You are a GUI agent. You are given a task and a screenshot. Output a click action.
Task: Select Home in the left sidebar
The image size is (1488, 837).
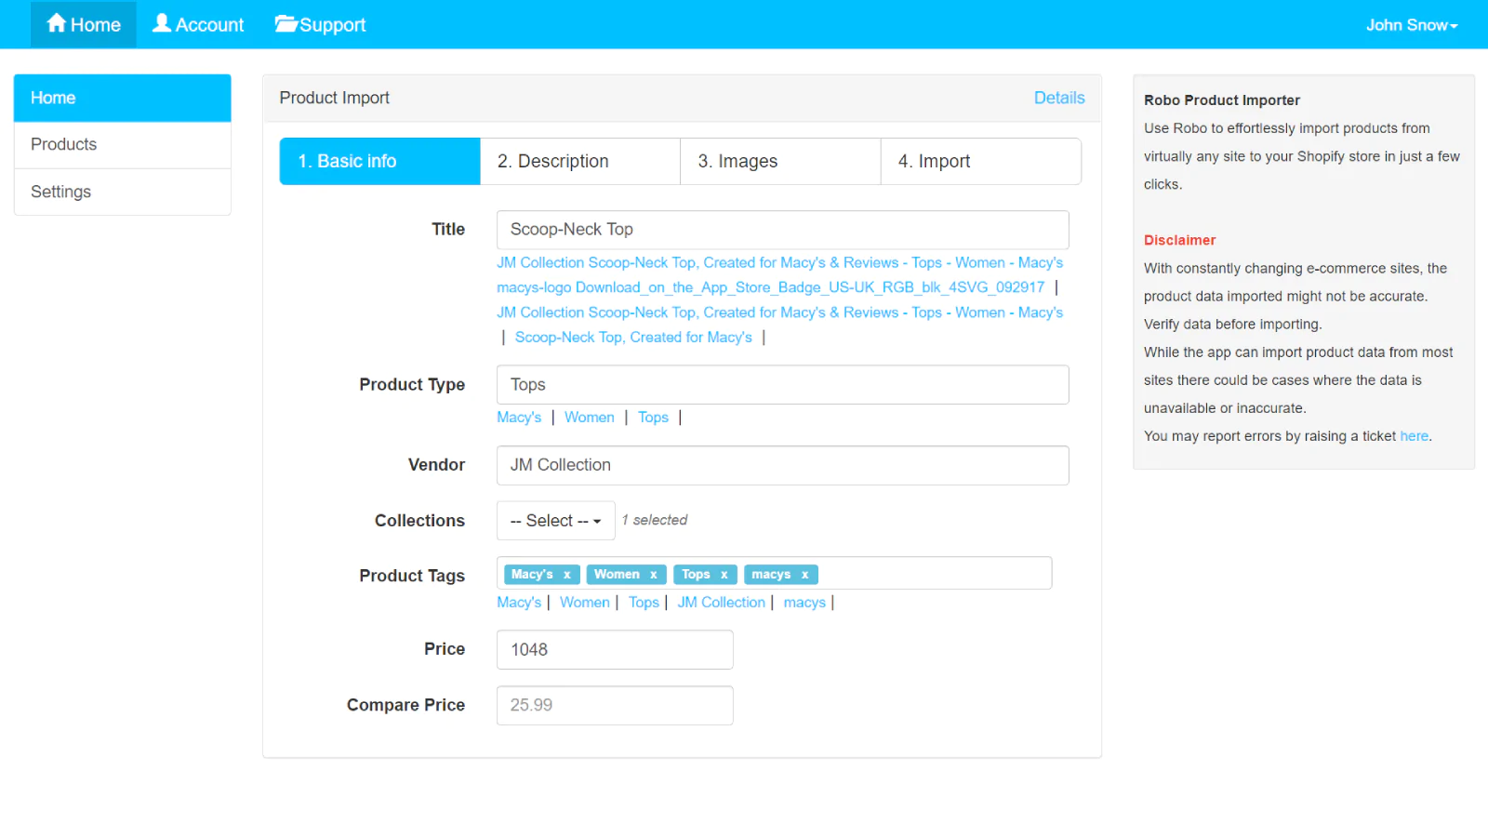(123, 98)
